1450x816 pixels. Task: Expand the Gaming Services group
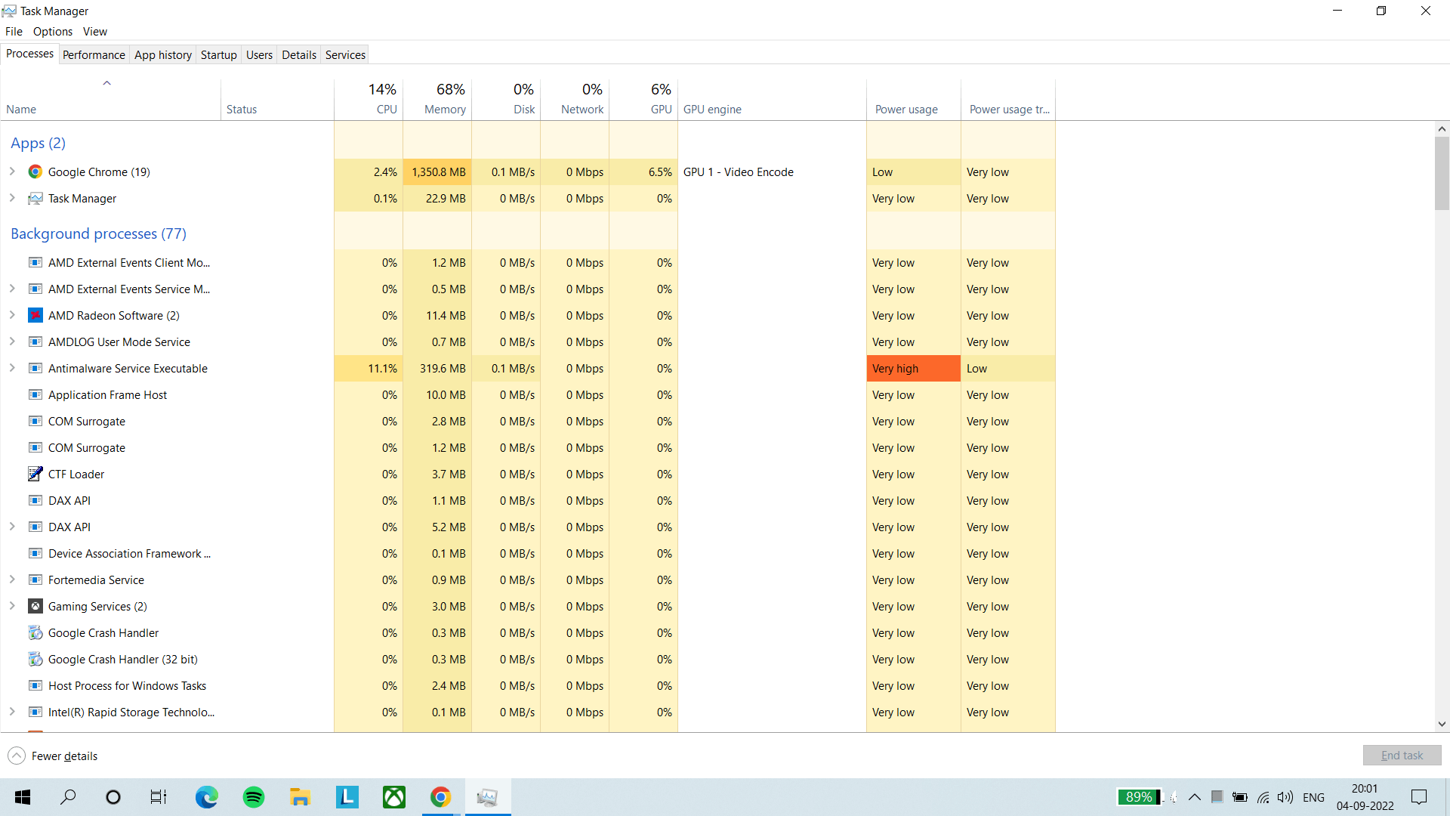click(x=12, y=607)
